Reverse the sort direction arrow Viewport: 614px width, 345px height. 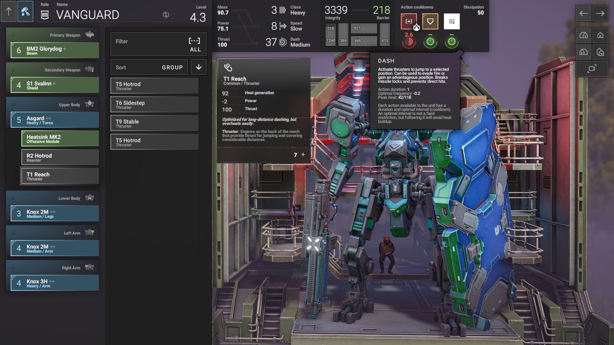pyautogui.click(x=199, y=67)
